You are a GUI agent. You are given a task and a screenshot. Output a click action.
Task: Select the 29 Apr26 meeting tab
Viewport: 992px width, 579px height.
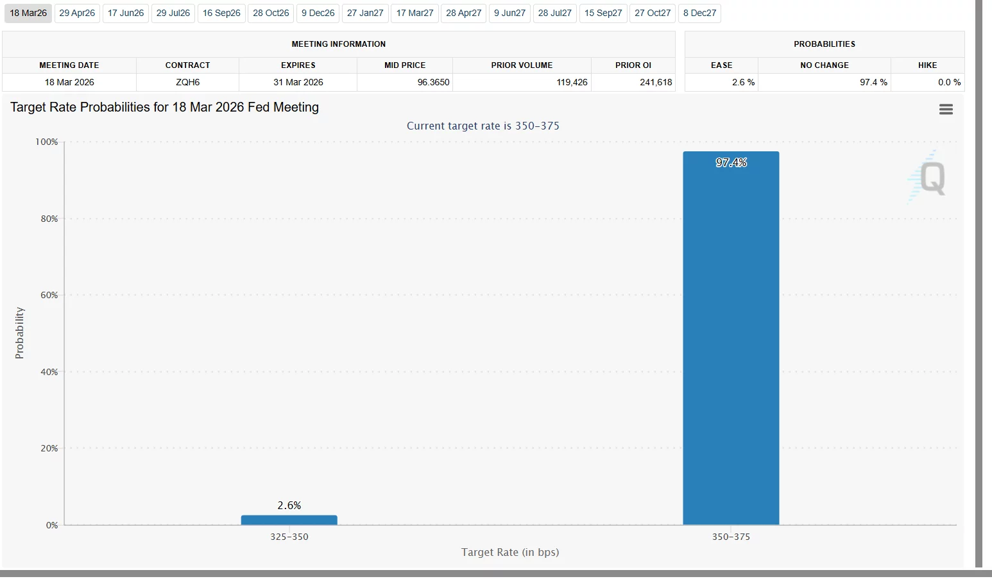[76, 13]
